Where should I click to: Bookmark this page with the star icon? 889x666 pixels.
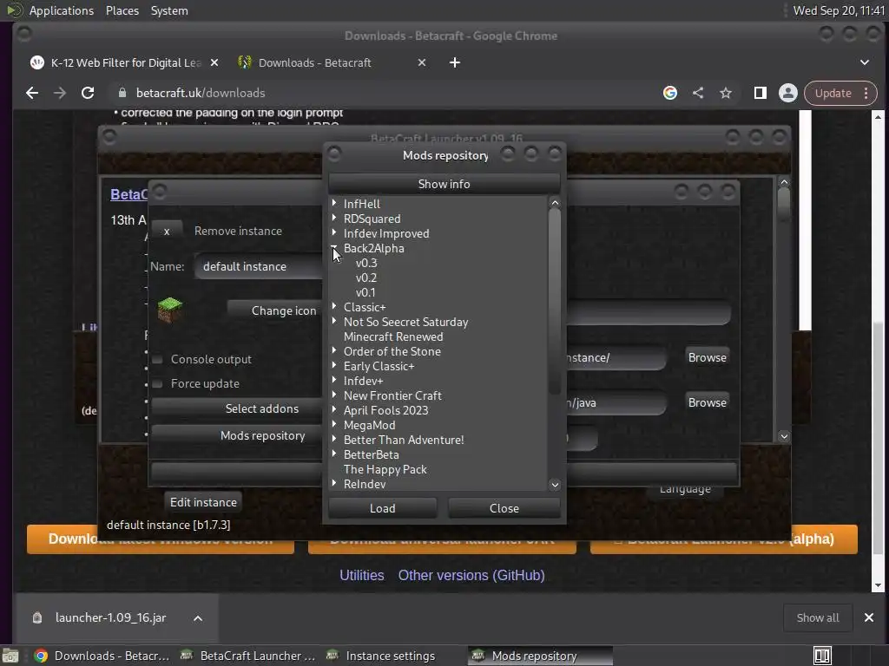726,93
